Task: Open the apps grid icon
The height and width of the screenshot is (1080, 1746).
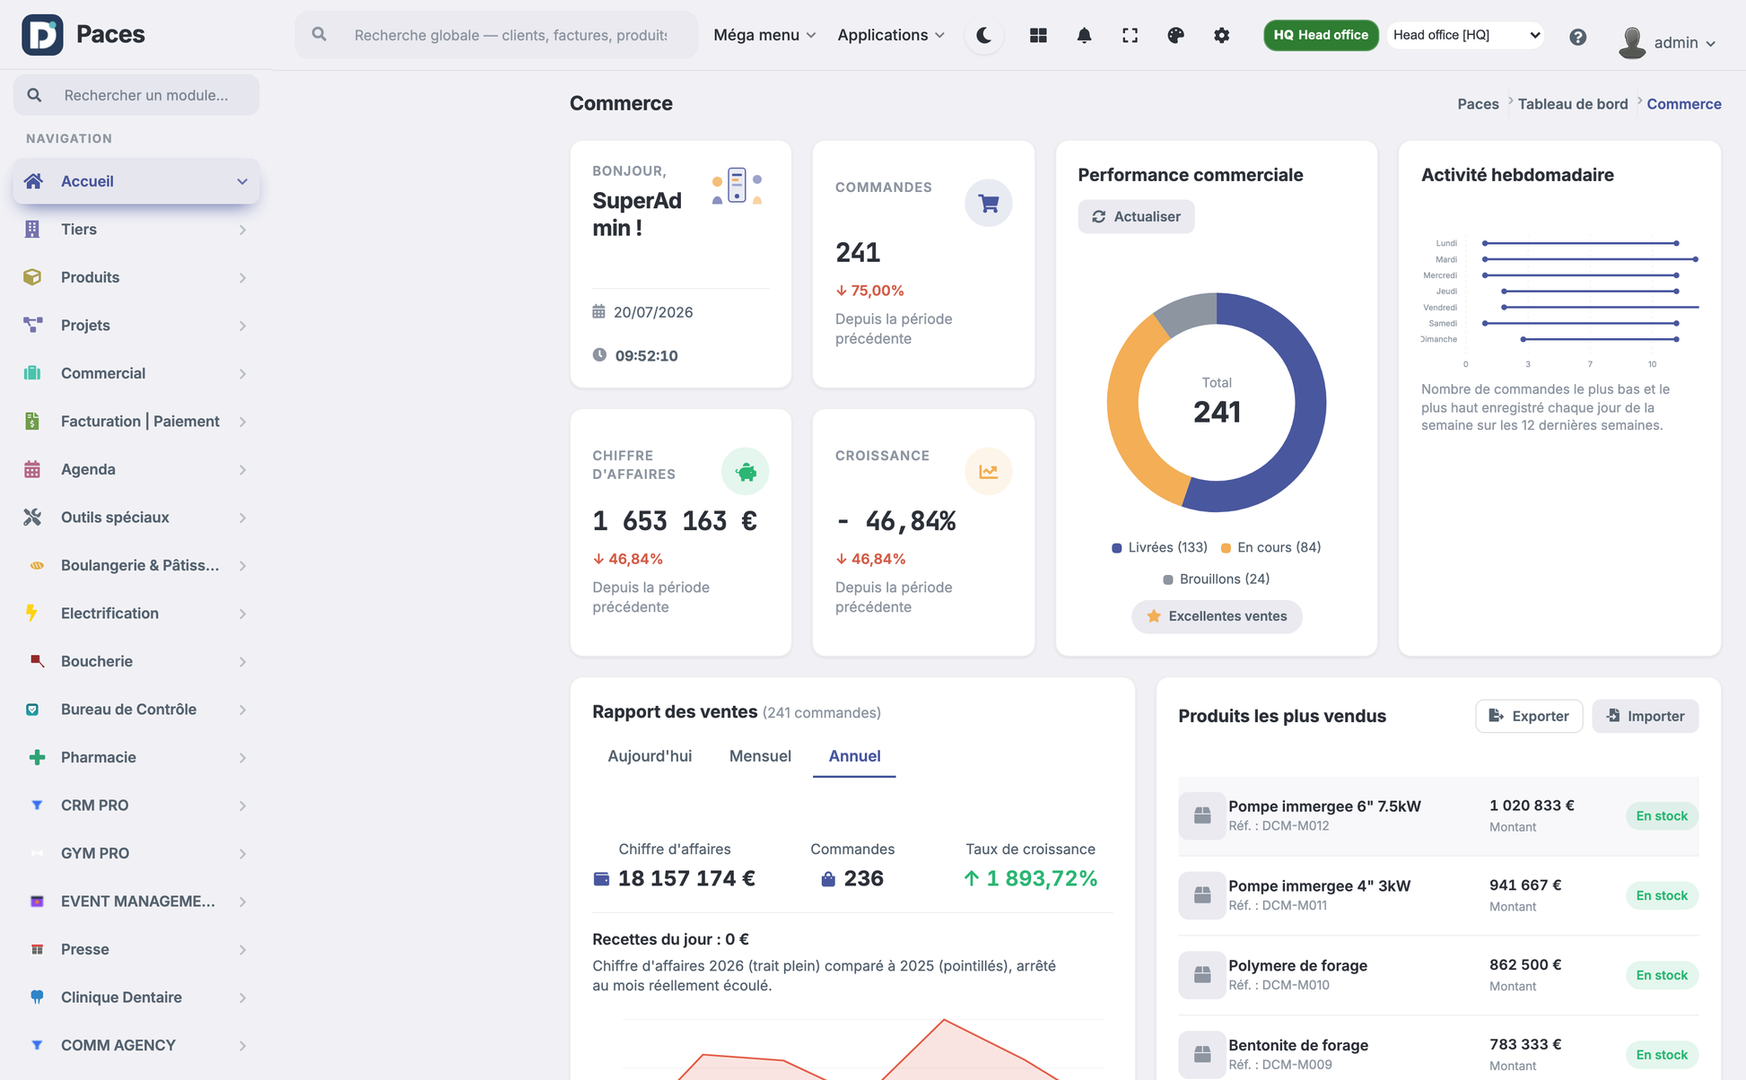Action: pyautogui.click(x=1038, y=35)
